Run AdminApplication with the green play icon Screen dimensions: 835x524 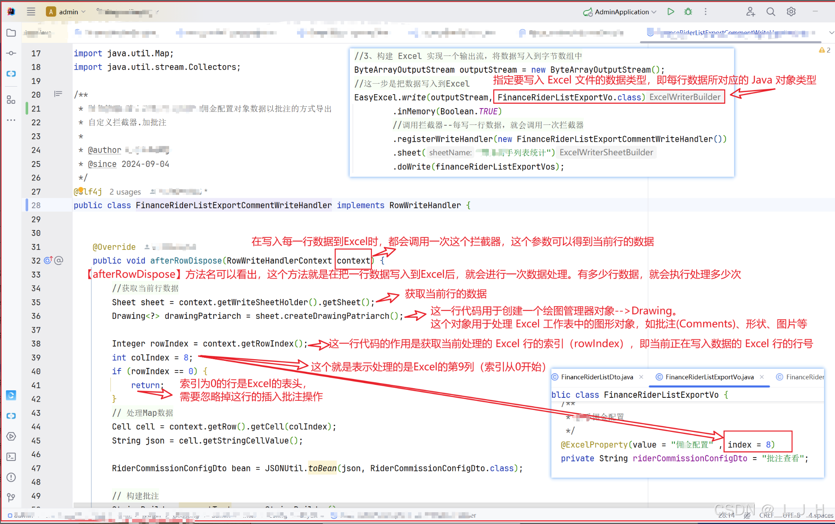pos(671,12)
